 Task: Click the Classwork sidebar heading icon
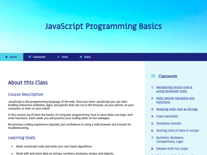153,76
